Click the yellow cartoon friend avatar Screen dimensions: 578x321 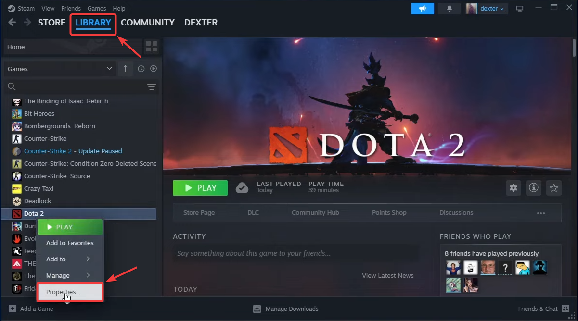(x=522, y=268)
